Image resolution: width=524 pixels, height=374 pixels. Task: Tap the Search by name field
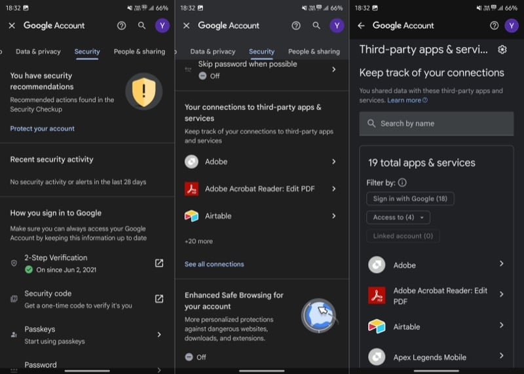(436, 124)
